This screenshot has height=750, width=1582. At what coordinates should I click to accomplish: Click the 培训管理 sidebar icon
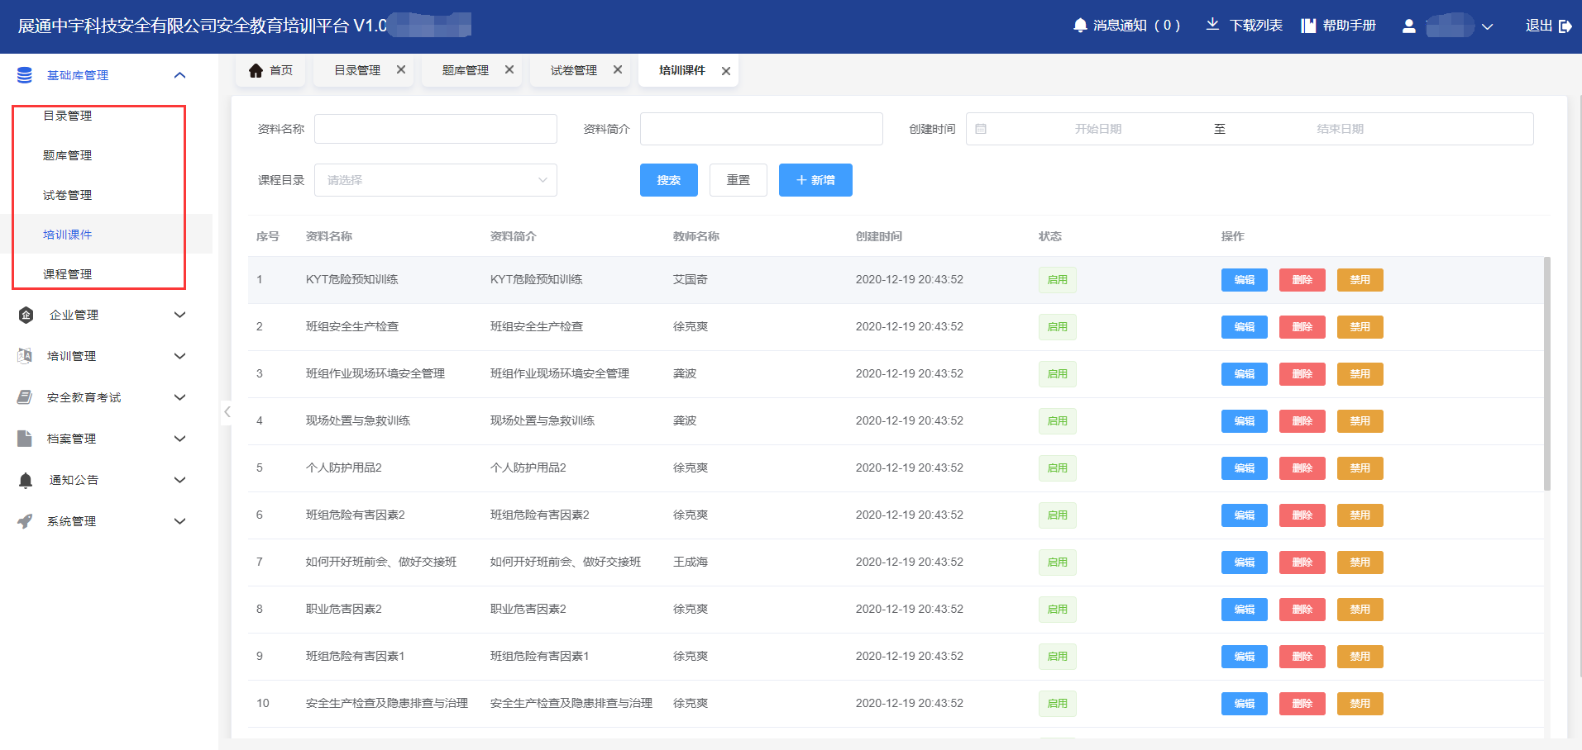(x=25, y=356)
